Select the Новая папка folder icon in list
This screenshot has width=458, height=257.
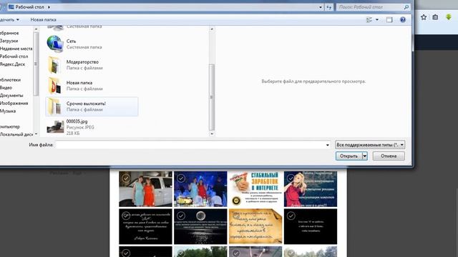click(x=54, y=86)
